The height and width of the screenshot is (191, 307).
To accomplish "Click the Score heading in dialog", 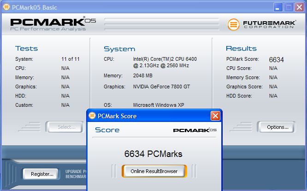I will coord(107,130).
